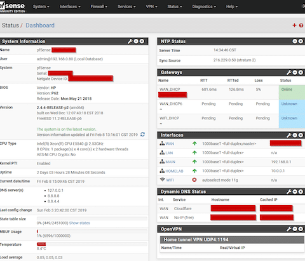Collapse the Dynamic DNS Status widget

point(295,192)
